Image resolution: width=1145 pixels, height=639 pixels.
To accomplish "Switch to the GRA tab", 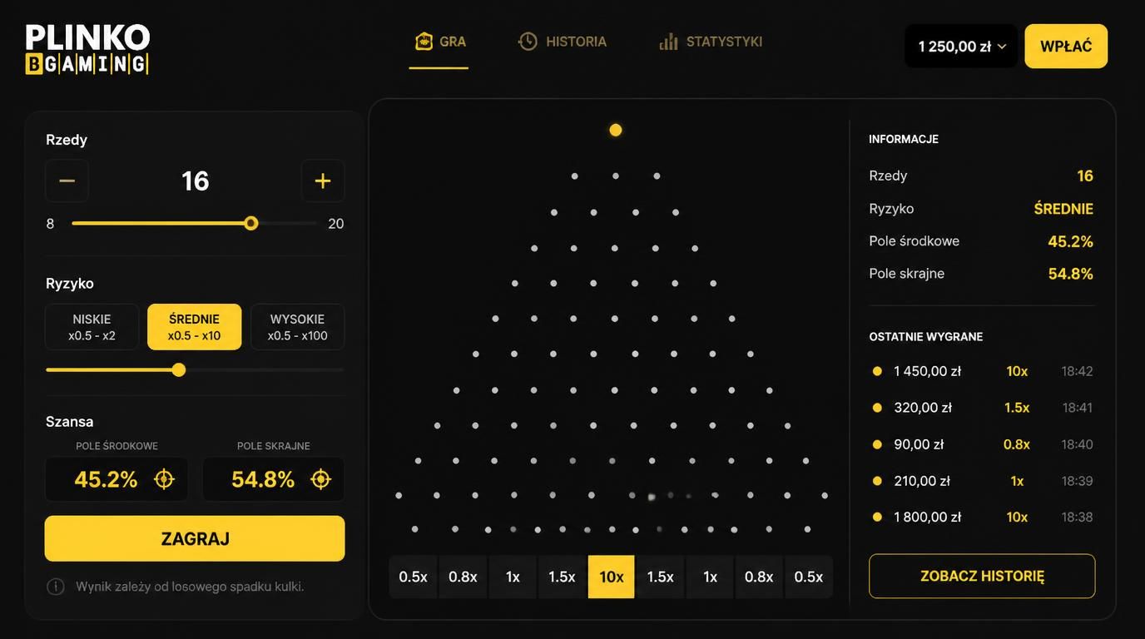I will click(439, 42).
